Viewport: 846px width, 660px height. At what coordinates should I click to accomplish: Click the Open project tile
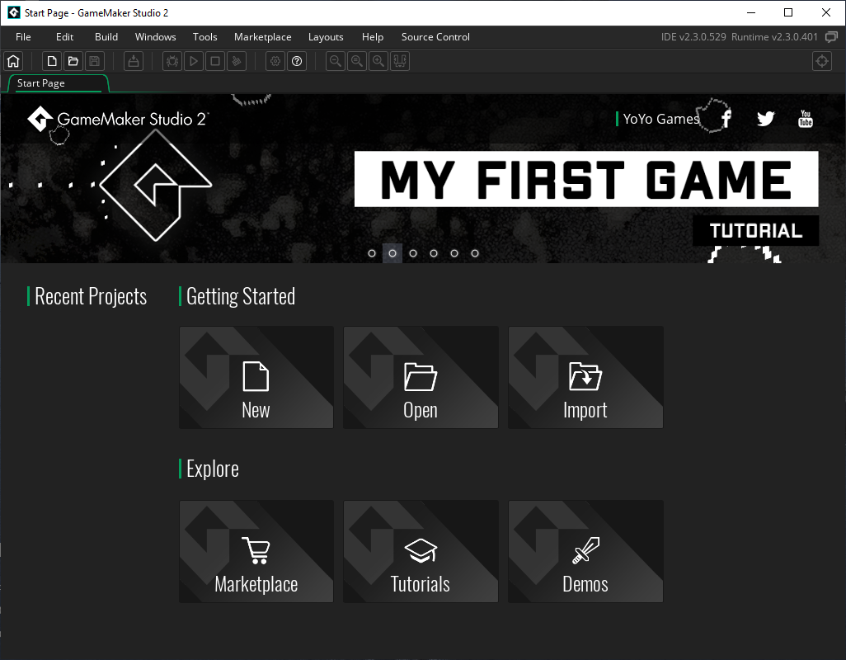(x=421, y=377)
